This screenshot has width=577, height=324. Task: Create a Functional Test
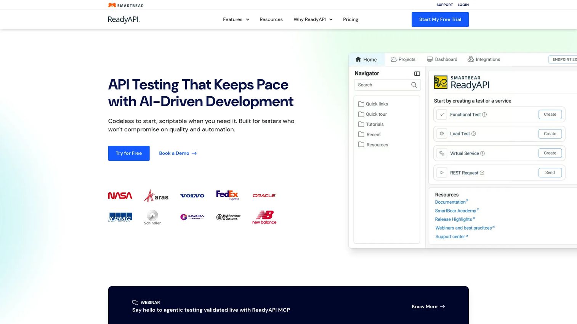[550, 115]
